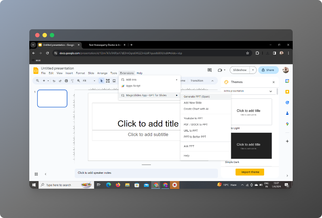This screenshot has width=322, height=218.
Task: Choose Youtube to PPT
Action: pos(206,119)
